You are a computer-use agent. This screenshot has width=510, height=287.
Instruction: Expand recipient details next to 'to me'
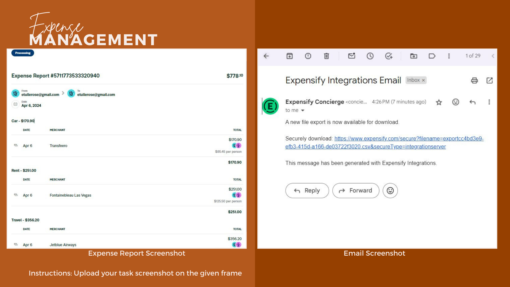pos(303,110)
